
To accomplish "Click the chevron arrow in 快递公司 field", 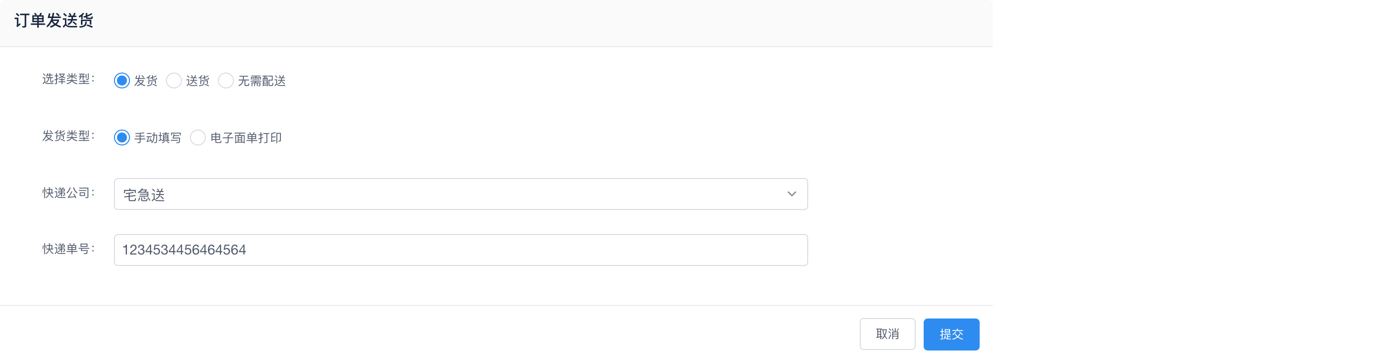I will point(791,194).
